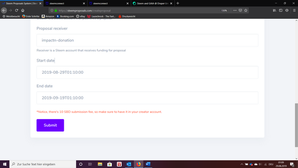Switch to the second steemconnect tab
The width and height of the screenshot is (298, 168).
(x=109, y=3)
